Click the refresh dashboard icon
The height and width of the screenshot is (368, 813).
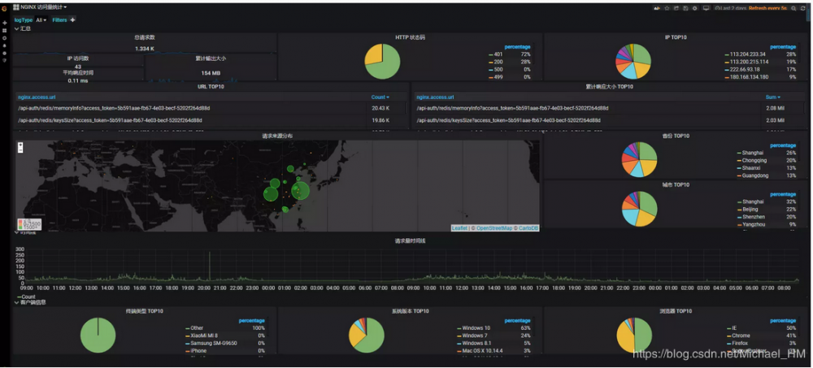coord(803,8)
